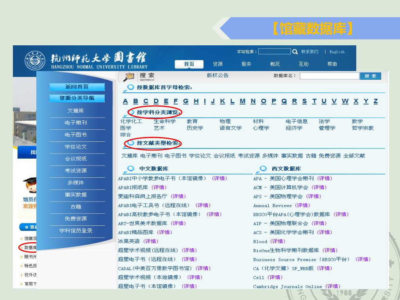
Task: Select 免费资源 in the sidebar
Action: coord(76,219)
